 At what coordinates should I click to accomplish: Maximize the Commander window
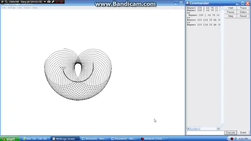click(243, 3)
